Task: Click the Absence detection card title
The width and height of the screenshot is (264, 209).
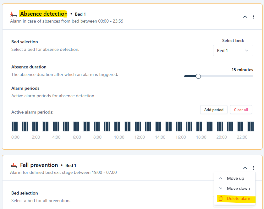Action: click(43, 14)
